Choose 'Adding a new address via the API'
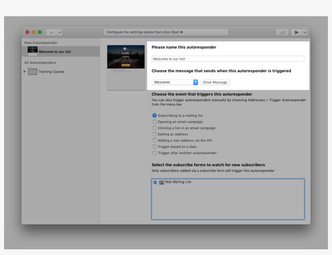This screenshot has height=255, width=332. tap(154, 141)
